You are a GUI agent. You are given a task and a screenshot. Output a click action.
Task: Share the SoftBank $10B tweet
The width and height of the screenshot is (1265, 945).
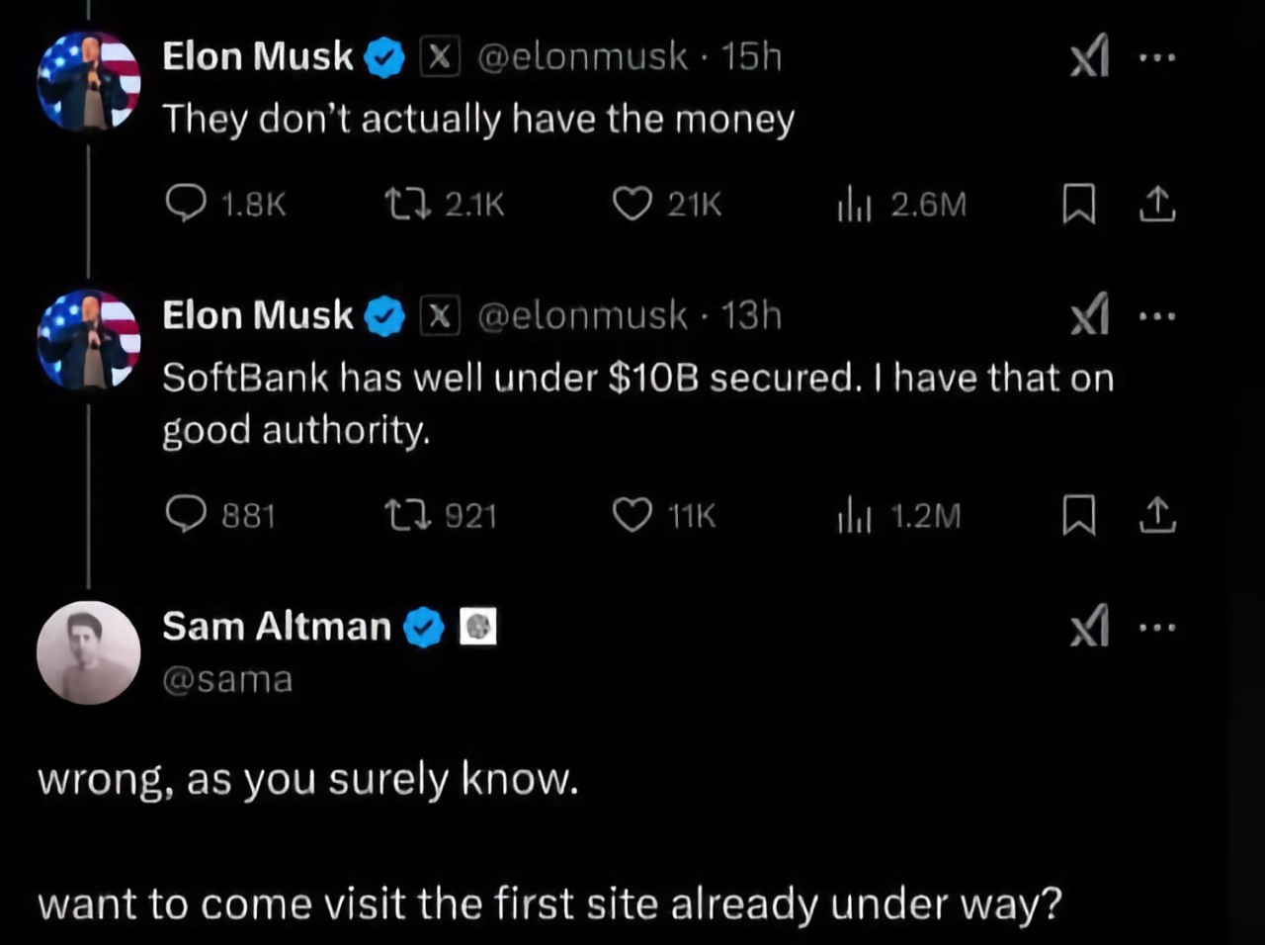1157,515
